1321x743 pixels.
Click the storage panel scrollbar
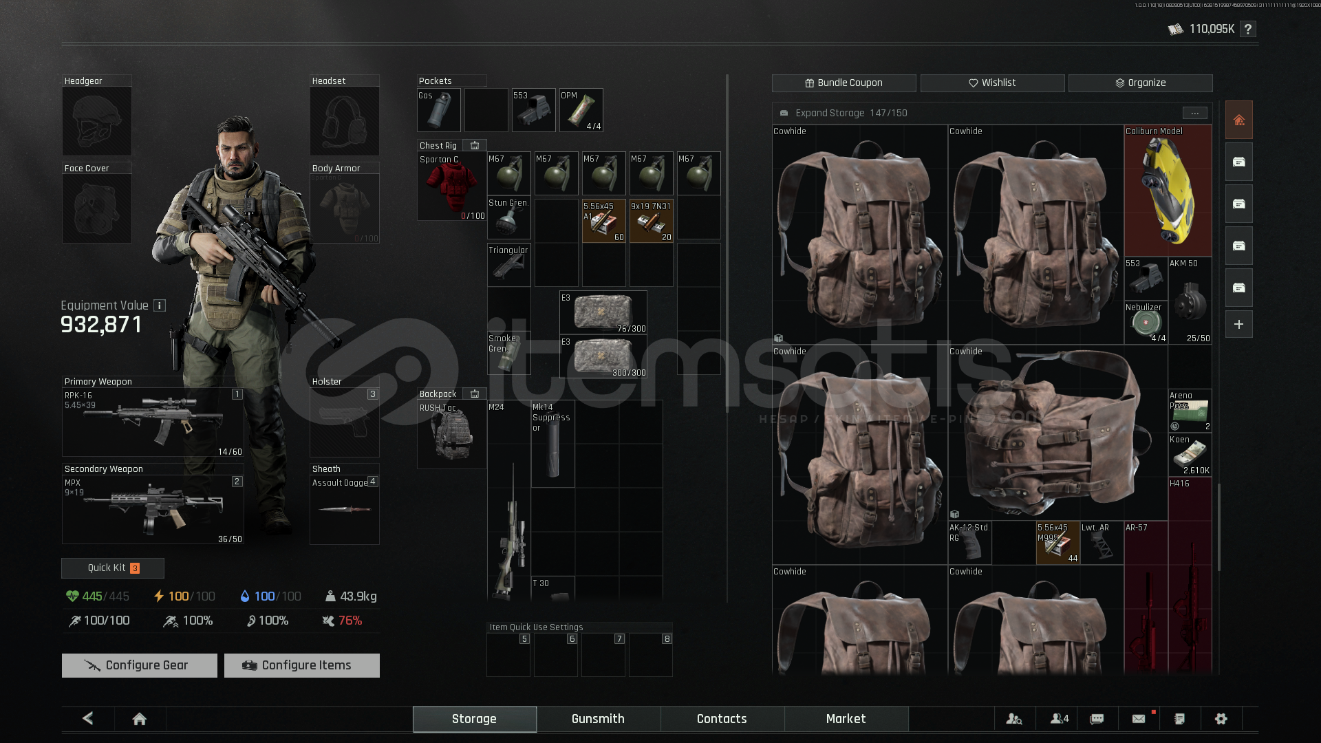[1218, 528]
